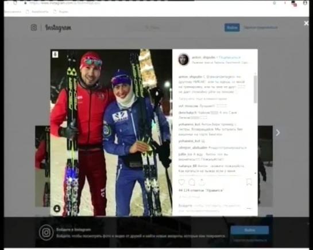Open the Instagram wordmark home link
The height and width of the screenshot is (250, 313).
pyautogui.click(x=58, y=28)
